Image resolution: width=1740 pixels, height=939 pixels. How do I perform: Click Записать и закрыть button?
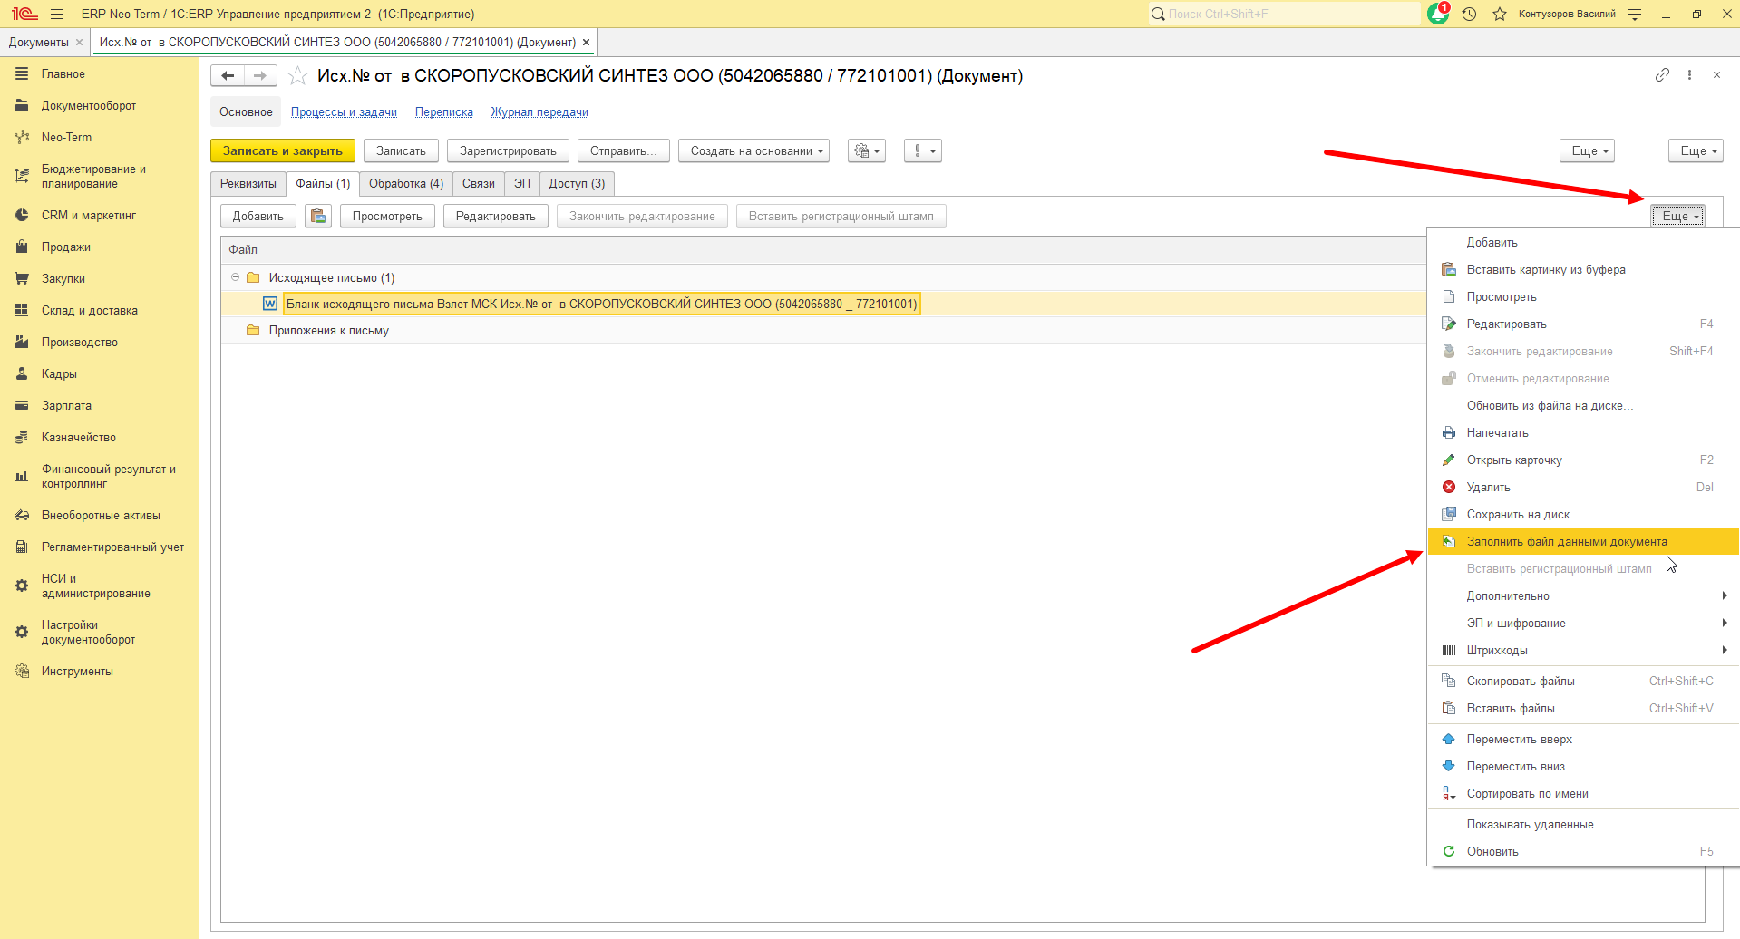tap(283, 150)
